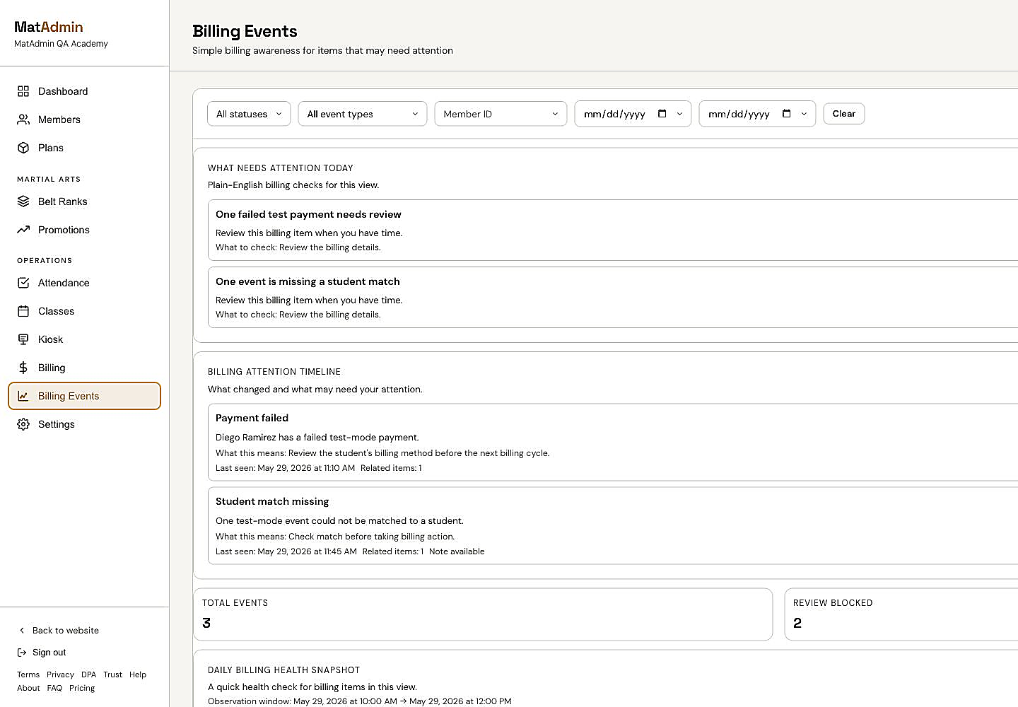Click the 'Last seen: May 29, 2026 at 11:10 AM' text
This screenshot has width=1018, height=707.
tap(285, 468)
